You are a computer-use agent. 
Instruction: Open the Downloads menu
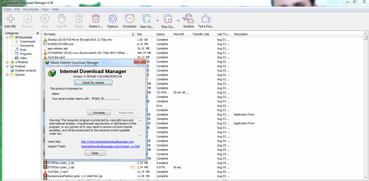[x=31, y=9]
